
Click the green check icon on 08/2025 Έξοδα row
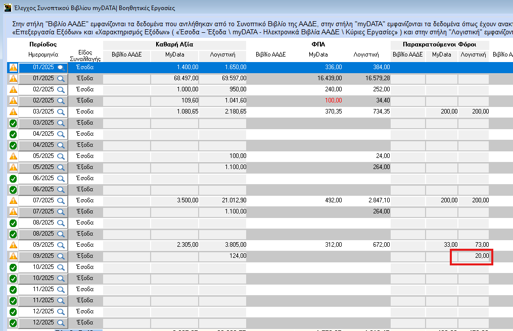tap(13, 234)
